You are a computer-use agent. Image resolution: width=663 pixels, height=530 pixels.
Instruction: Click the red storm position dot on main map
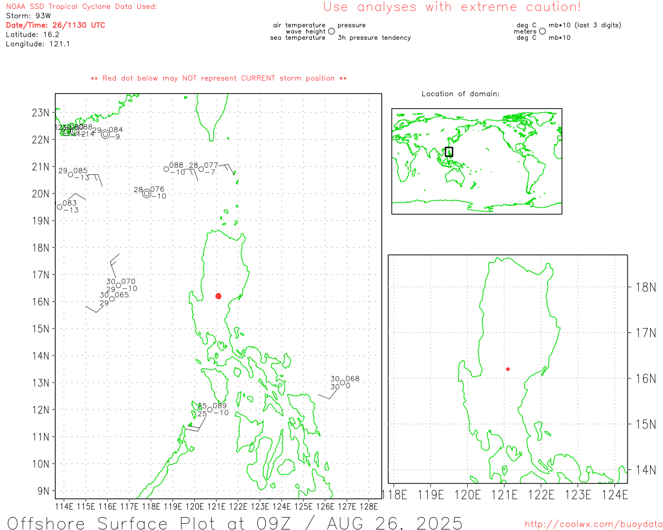coord(218,296)
